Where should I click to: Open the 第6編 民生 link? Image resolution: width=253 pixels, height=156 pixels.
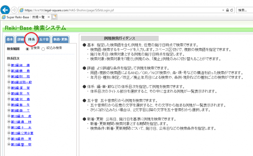click(20, 94)
